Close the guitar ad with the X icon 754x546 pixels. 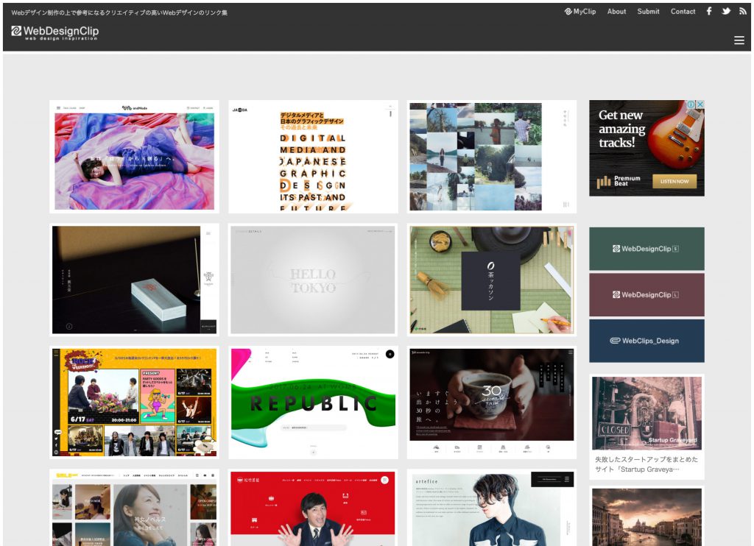point(700,104)
